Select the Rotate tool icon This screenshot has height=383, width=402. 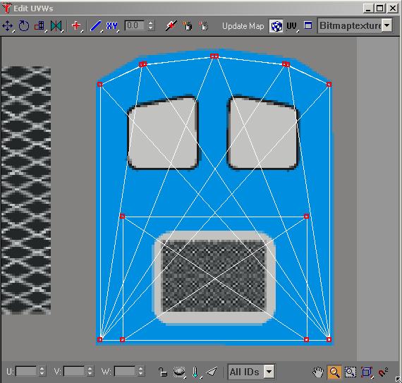(x=23, y=26)
